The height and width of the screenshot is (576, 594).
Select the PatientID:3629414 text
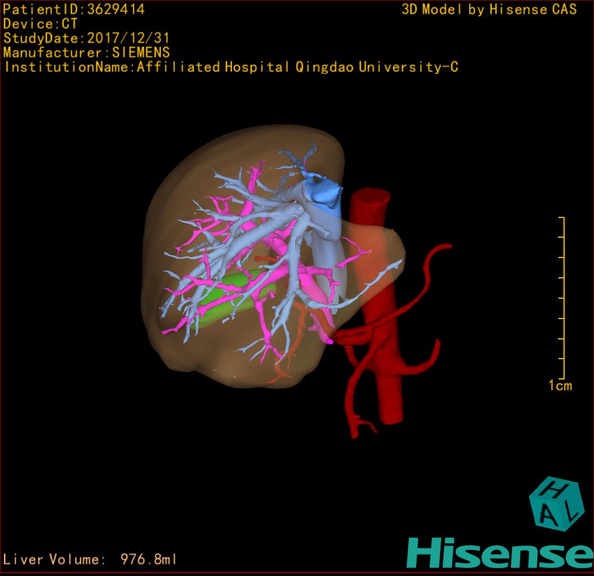74,9
